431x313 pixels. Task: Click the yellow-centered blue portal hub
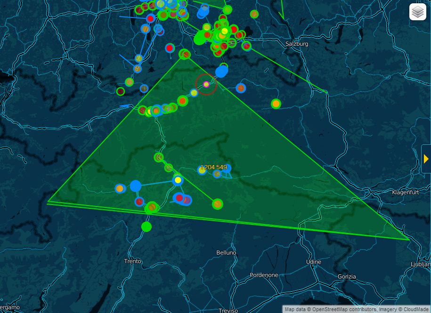178,180
